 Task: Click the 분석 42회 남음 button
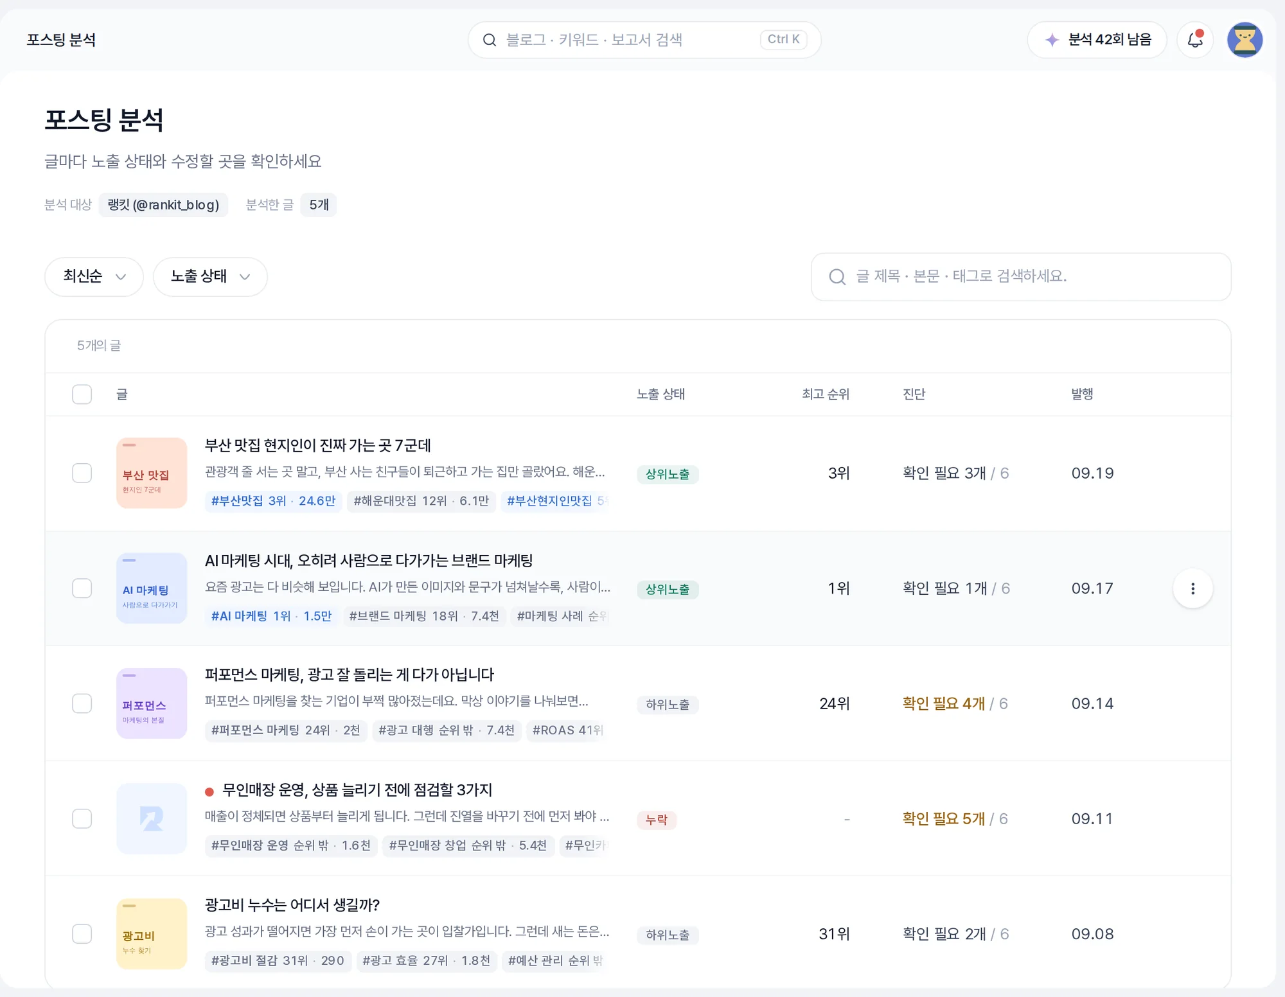[x=1097, y=40]
